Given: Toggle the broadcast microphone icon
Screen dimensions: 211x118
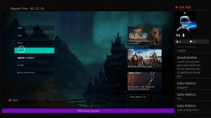Looking at the screenshot, I should point(183,35).
